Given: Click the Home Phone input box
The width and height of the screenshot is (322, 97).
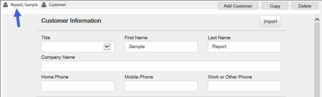Looking at the screenshot, I should click(78, 86).
